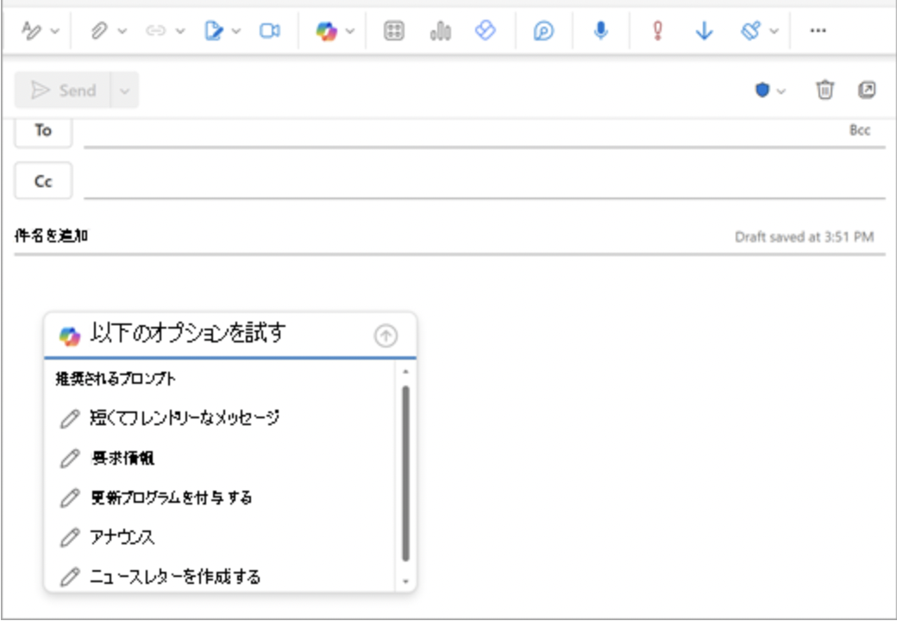The width and height of the screenshot is (897, 621).
Task: Set low importance with the down arrow
Action: pyautogui.click(x=704, y=31)
